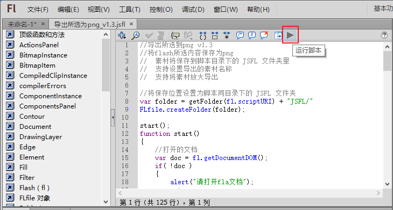Click FLfile.createFolder(folder) on line 9

(192, 110)
